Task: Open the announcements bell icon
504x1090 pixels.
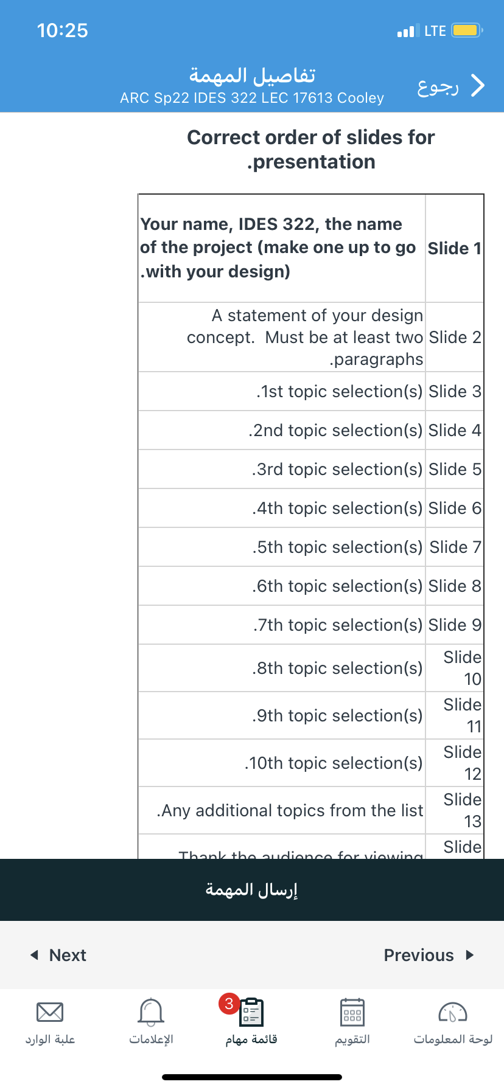Action: pos(151,1012)
